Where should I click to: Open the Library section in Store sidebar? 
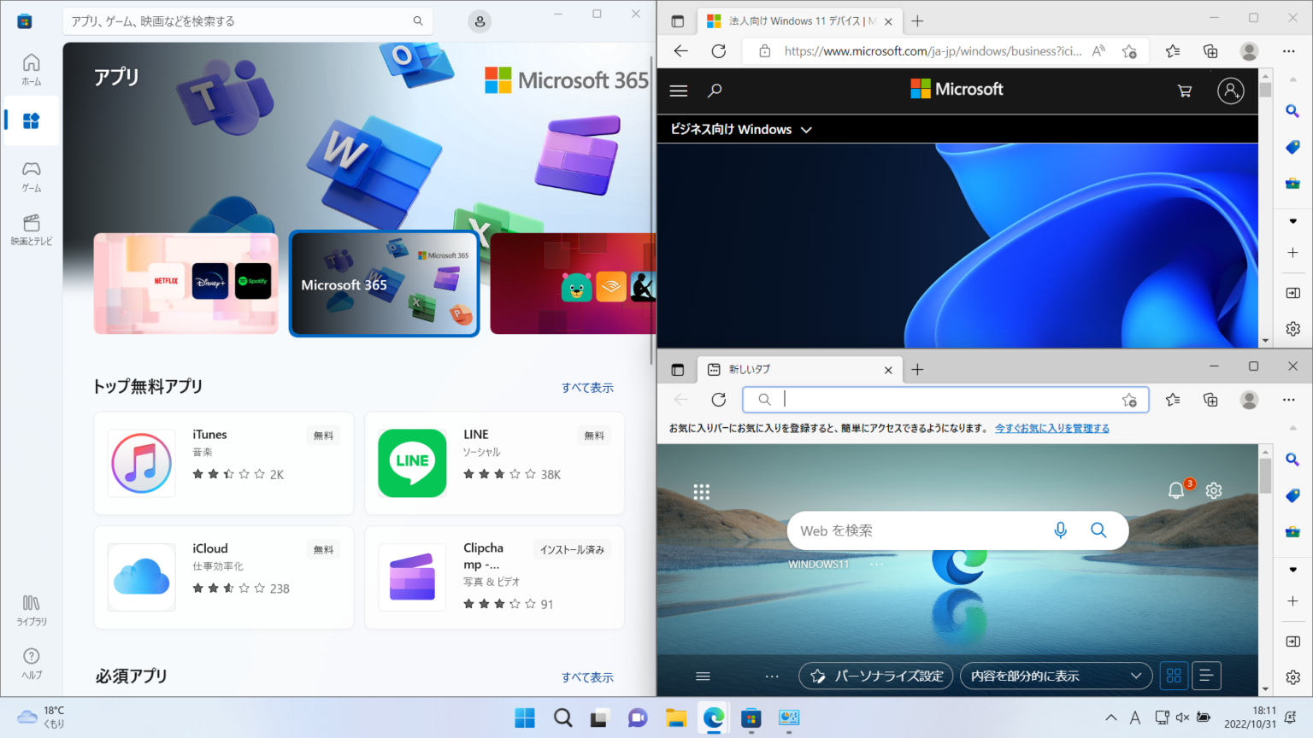pyautogui.click(x=31, y=608)
